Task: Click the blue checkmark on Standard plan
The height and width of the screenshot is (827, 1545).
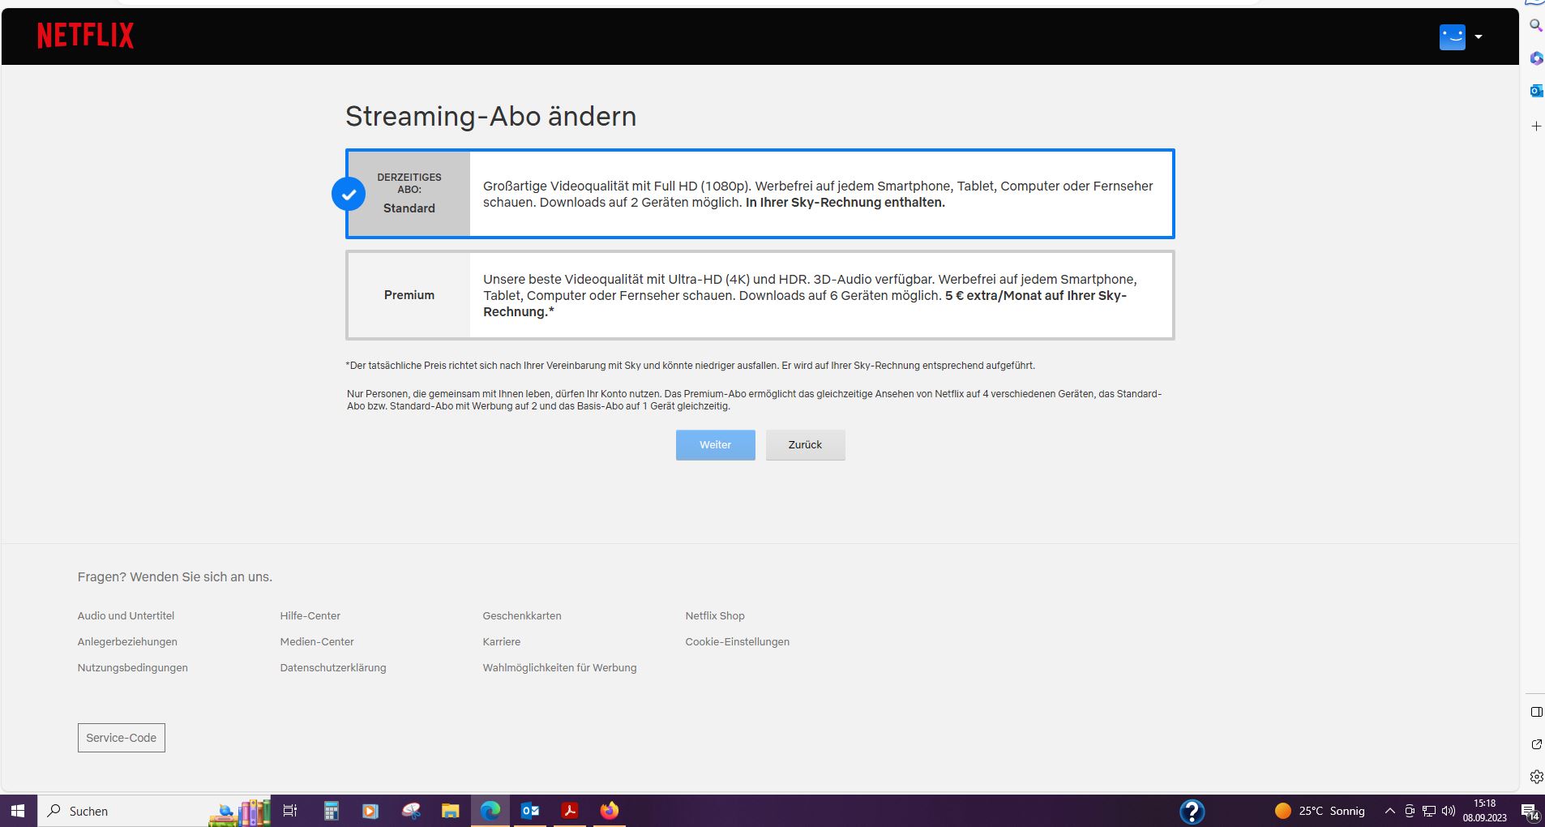Action: click(349, 194)
